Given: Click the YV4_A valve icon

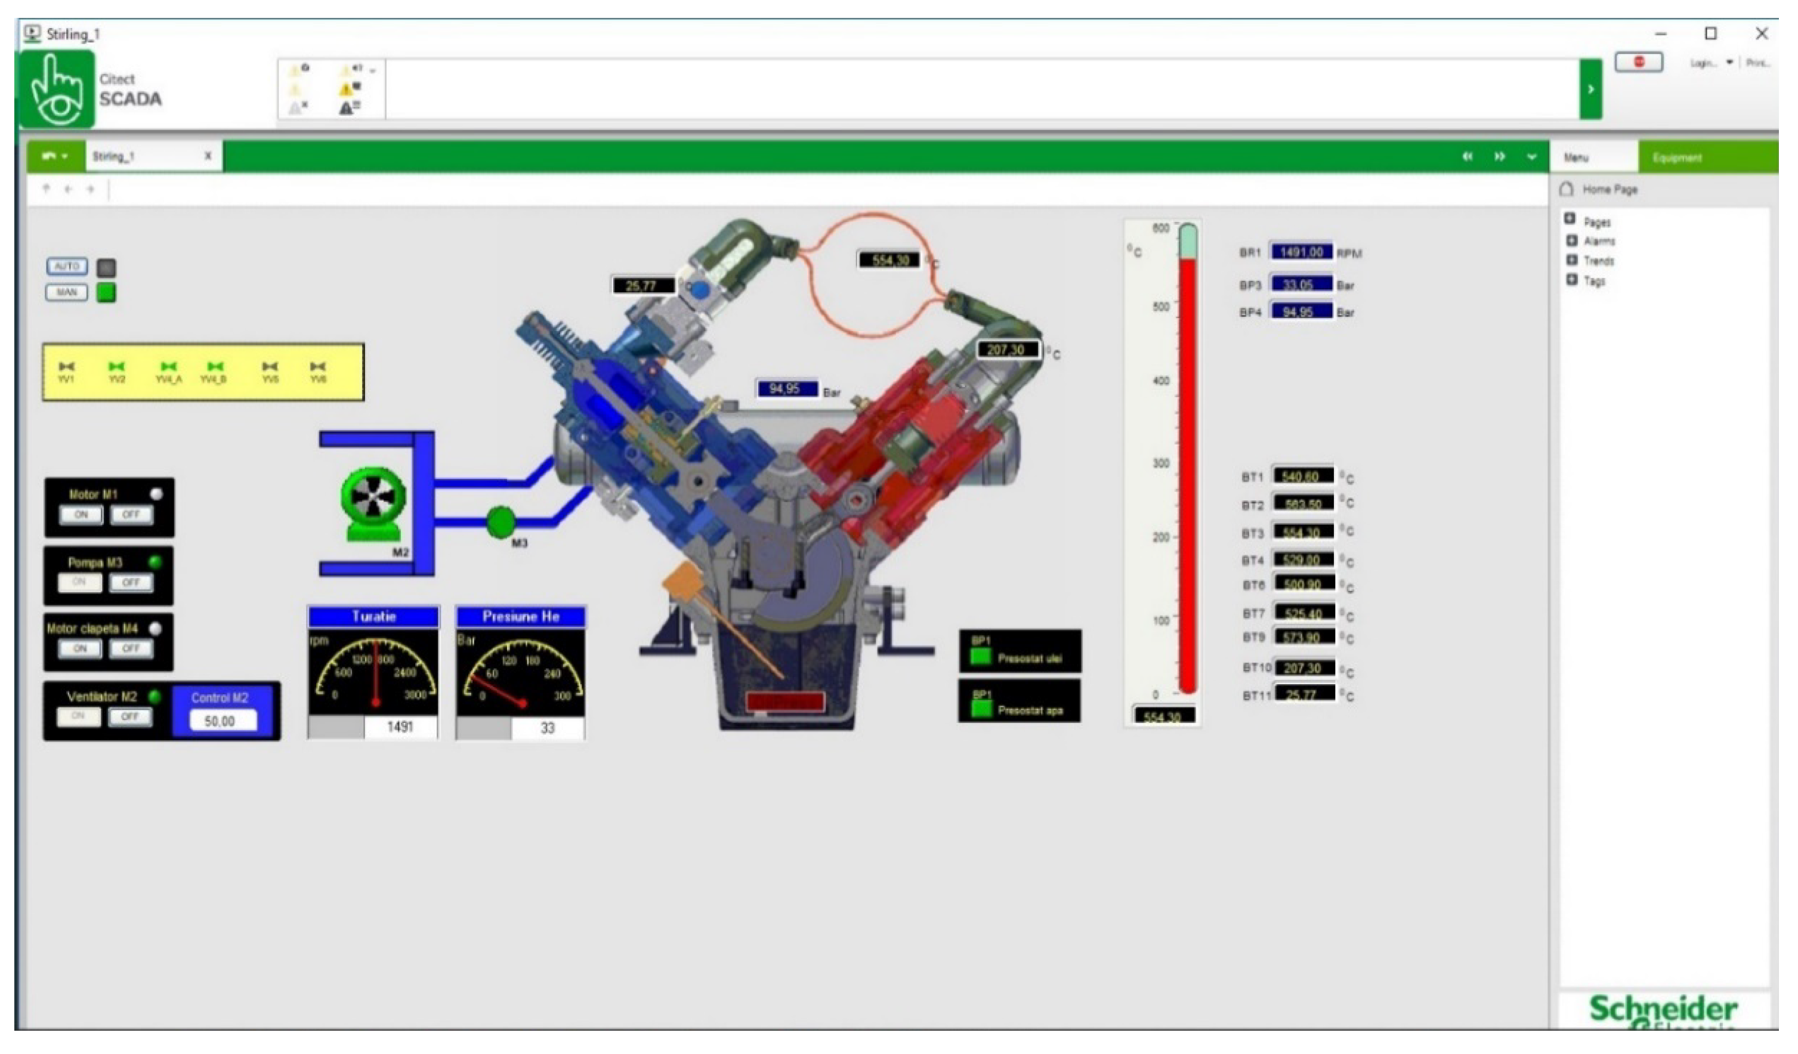Looking at the screenshot, I should 168,366.
